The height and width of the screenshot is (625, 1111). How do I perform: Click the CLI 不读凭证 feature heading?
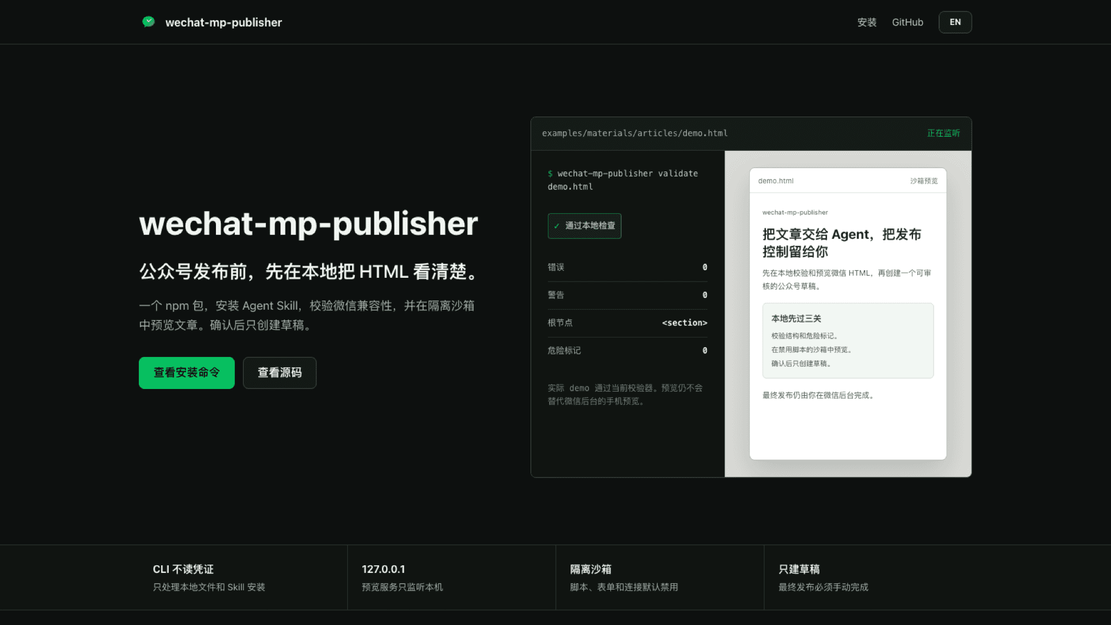pyautogui.click(x=183, y=569)
